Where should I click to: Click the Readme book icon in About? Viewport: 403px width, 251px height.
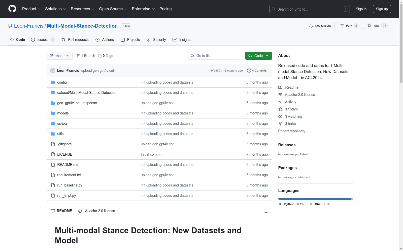280,87
